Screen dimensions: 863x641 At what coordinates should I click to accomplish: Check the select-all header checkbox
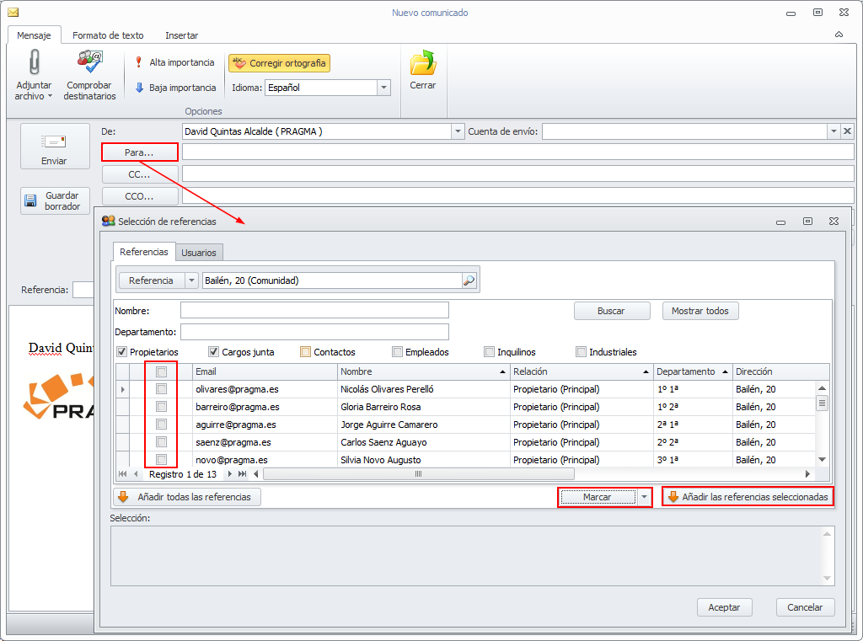click(161, 372)
